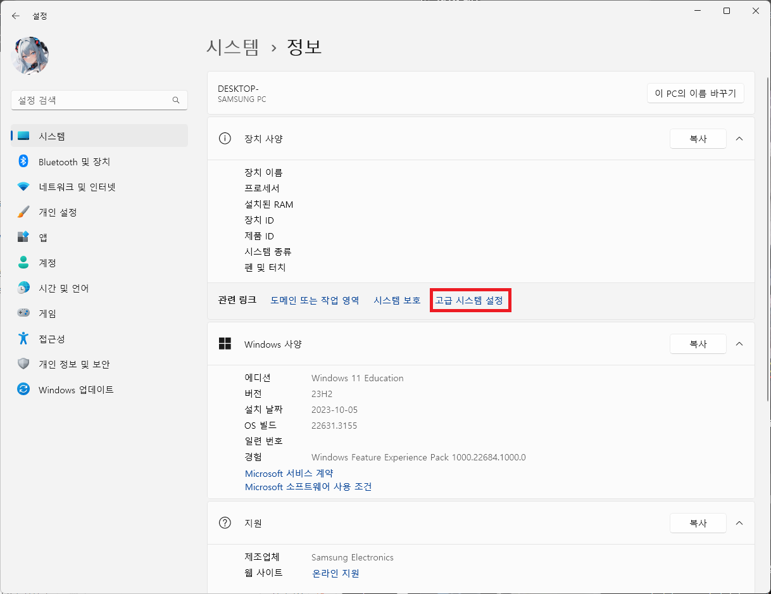This screenshot has height=594, width=771.
Task: Click the 일련 번호 row label
Action: click(264, 441)
